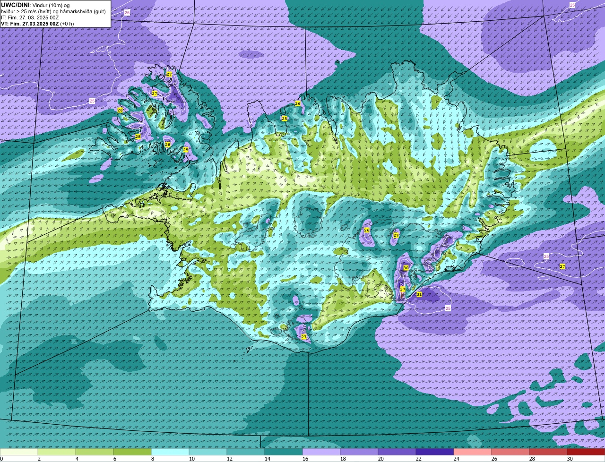Pick the olive legend swatch between 6 and 8
The height and width of the screenshot is (462, 605).
tap(132, 452)
